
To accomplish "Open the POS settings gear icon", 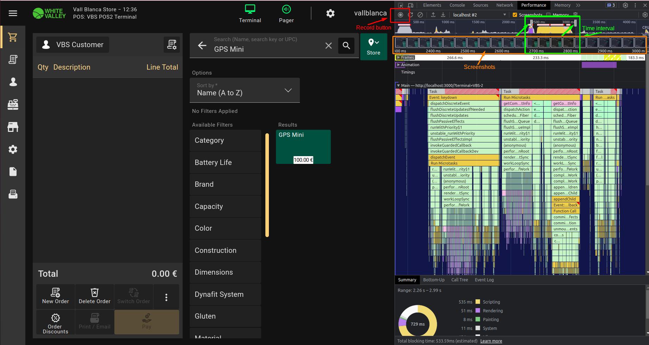I will [330, 13].
